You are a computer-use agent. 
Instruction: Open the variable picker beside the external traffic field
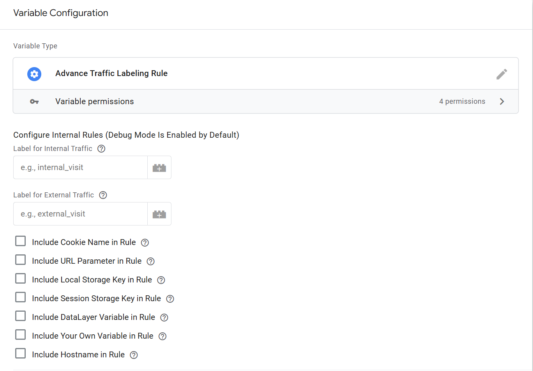pyautogui.click(x=159, y=214)
